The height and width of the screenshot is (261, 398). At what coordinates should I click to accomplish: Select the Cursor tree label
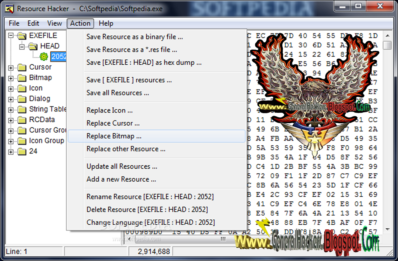(x=40, y=67)
